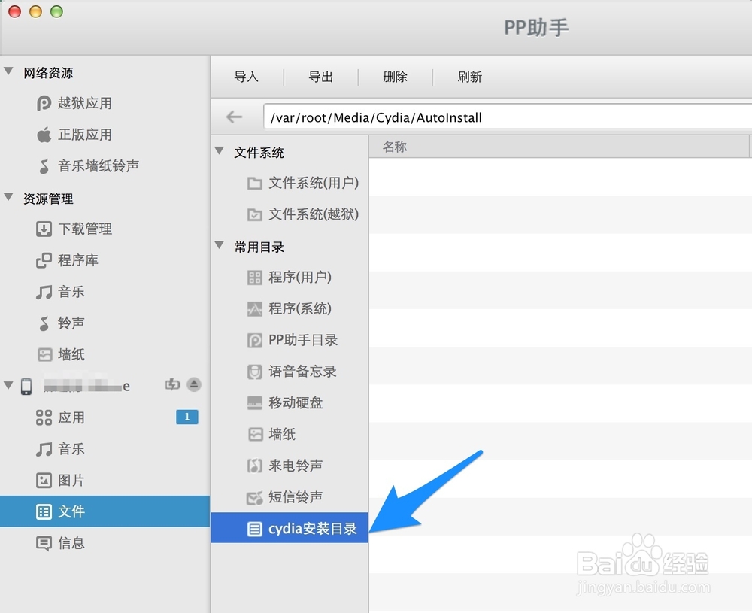Select the 正版应用 label
This screenshot has width=752, height=613.
tap(85, 135)
